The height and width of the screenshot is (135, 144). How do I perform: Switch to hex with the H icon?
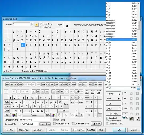pyautogui.click(x=127, y=117)
